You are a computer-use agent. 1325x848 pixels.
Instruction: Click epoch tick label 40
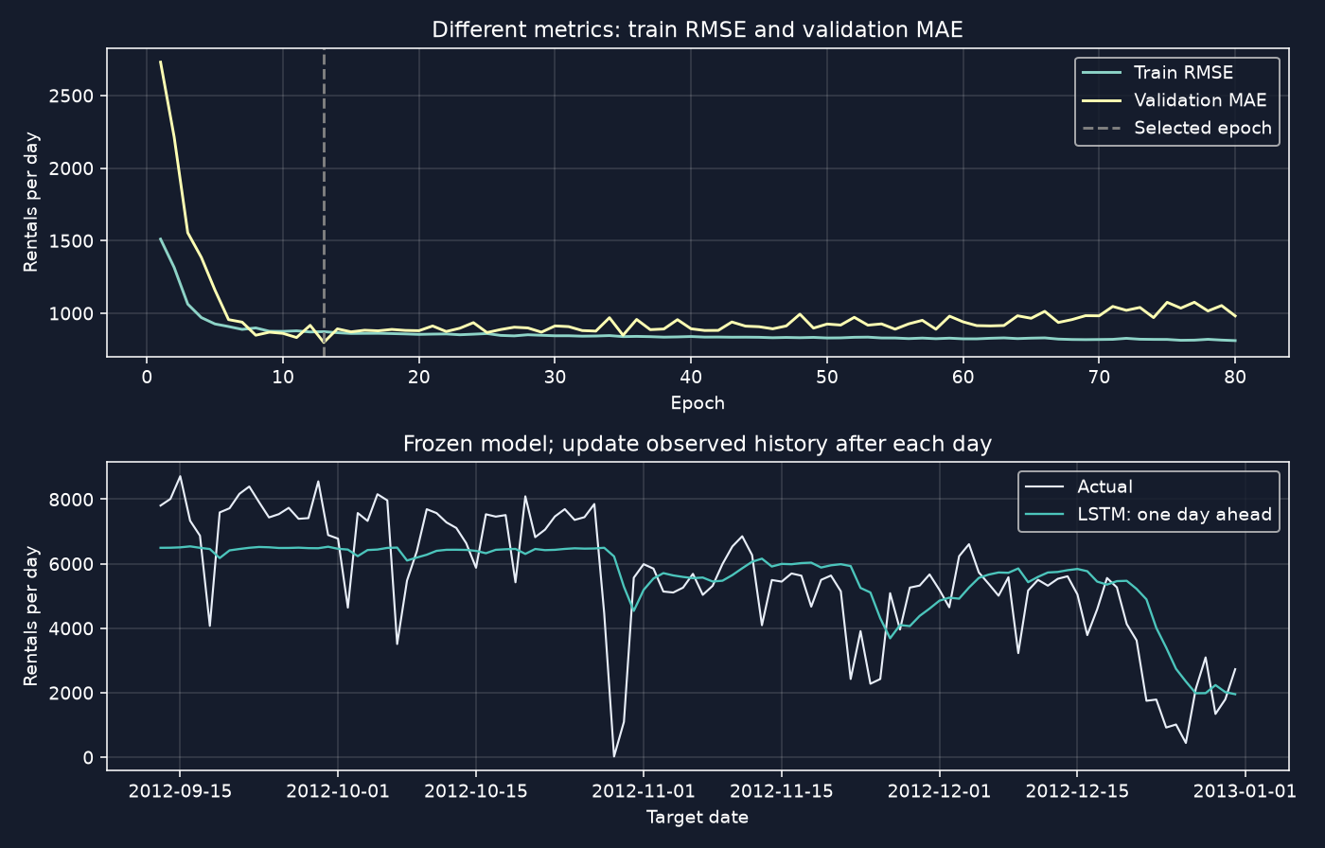(691, 377)
